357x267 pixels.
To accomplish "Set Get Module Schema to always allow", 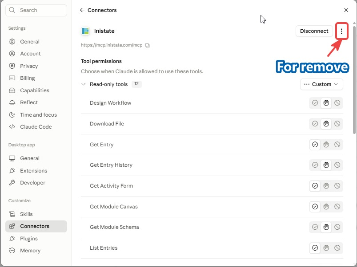I will [315, 227].
